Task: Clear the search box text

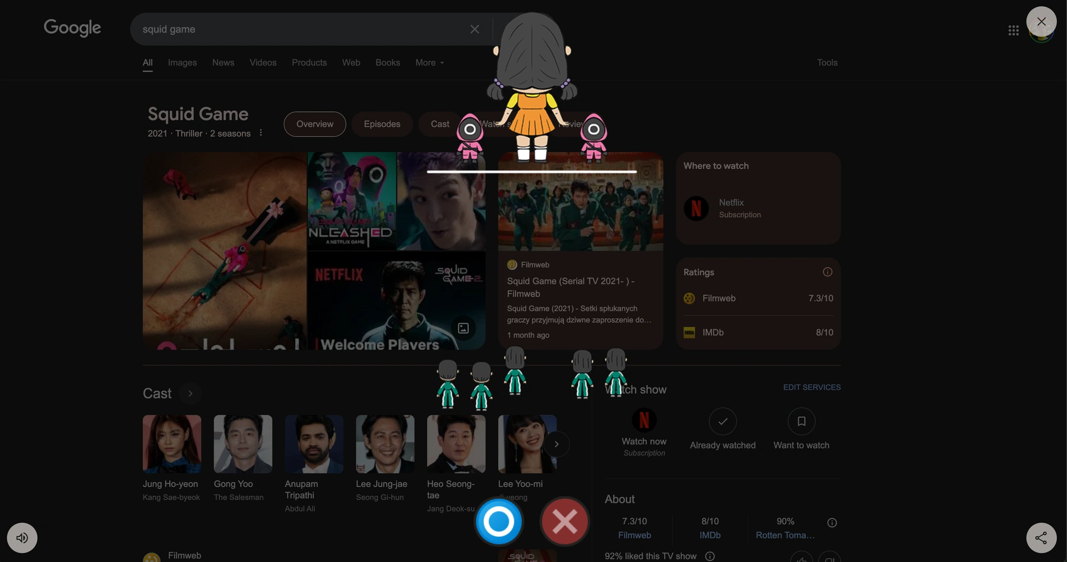Action: (475, 29)
